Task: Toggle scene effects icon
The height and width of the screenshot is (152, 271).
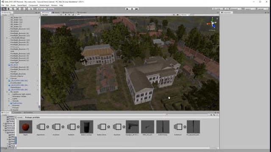Action: pos(73,15)
